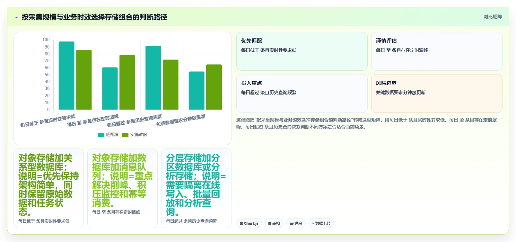Click the teal 匹配度 bar for 每日 至 条且存在定时波峰
Screen dimensions: 516x242
(x=110, y=89)
